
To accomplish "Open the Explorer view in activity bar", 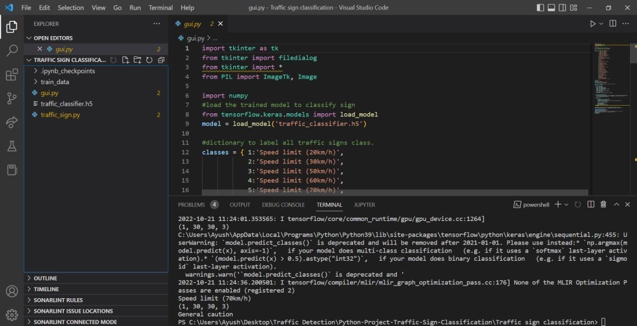I will coord(12,27).
